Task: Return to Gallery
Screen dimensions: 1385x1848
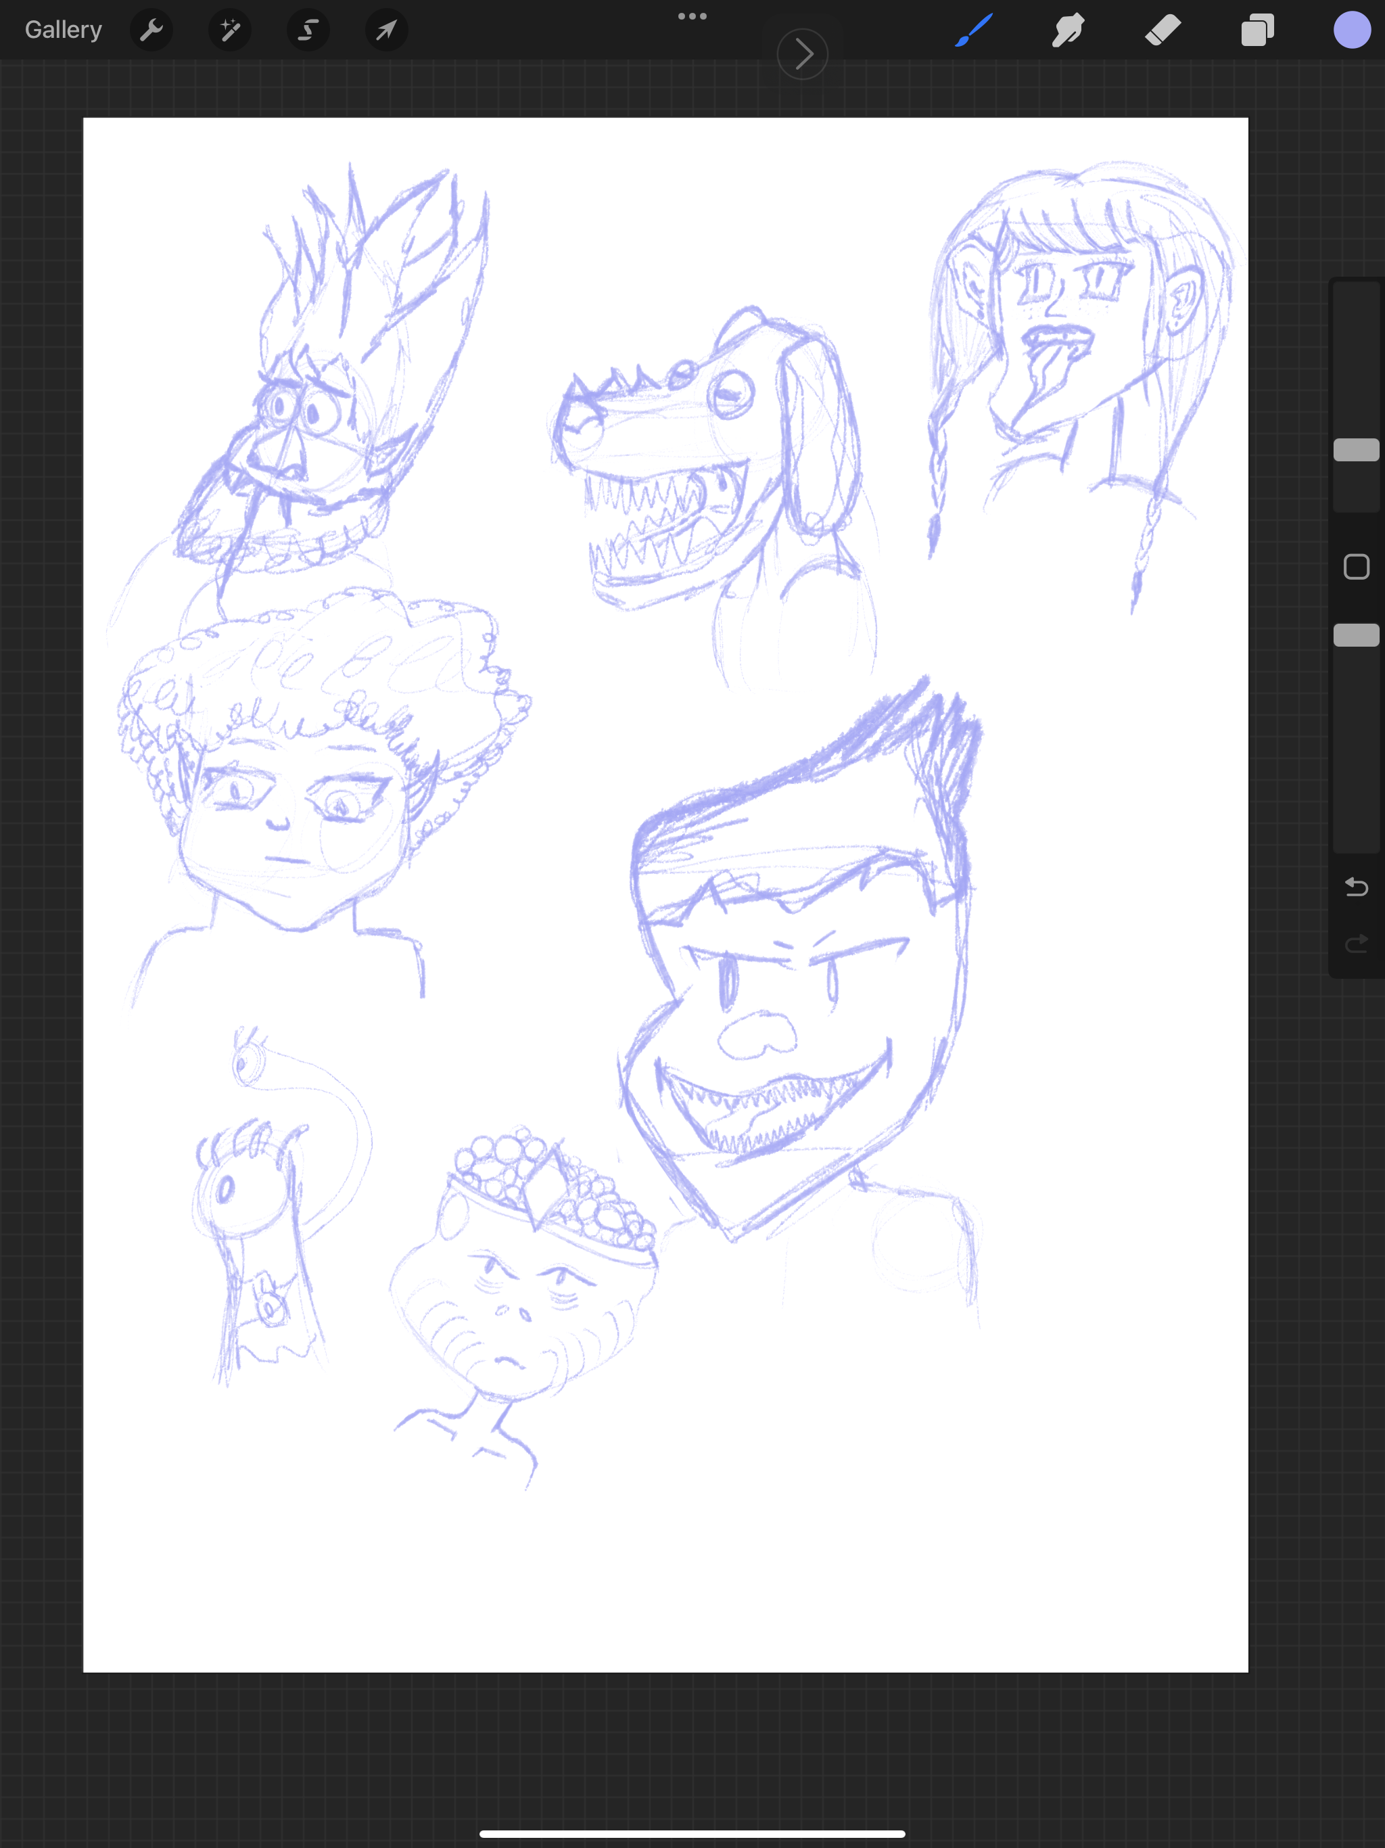Action: pos(64,30)
